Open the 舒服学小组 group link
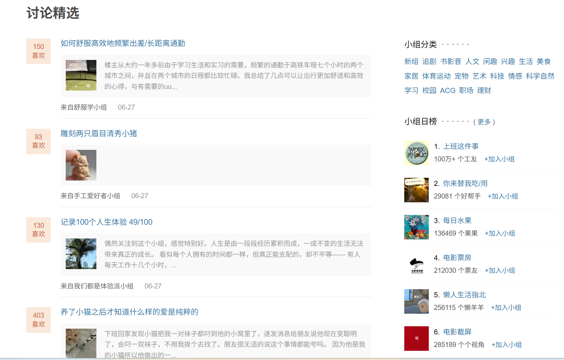Viewport: 564px width, 360px height. point(90,107)
